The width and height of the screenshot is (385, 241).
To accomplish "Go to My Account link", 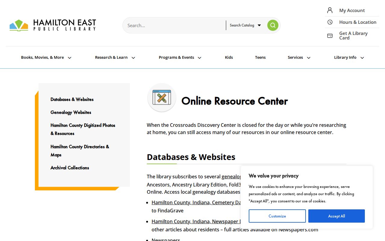I will [352, 10].
